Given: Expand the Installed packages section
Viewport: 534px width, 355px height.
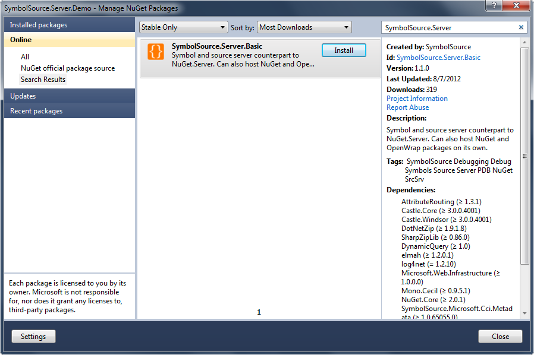Looking at the screenshot, I should point(70,25).
